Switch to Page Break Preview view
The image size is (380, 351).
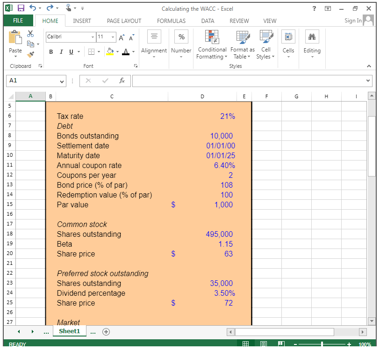tap(281, 344)
